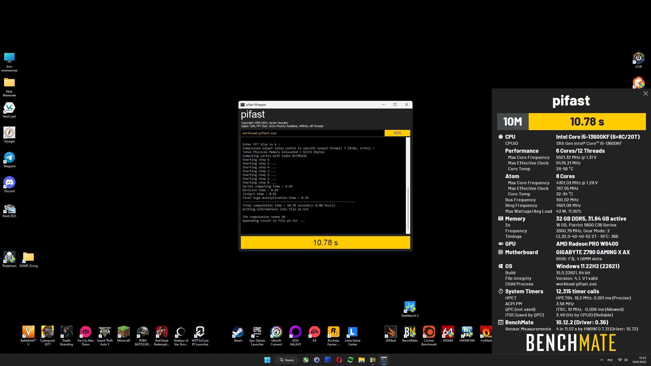Select Lesta Game Center icon
The width and height of the screenshot is (651, 366).
click(353, 336)
